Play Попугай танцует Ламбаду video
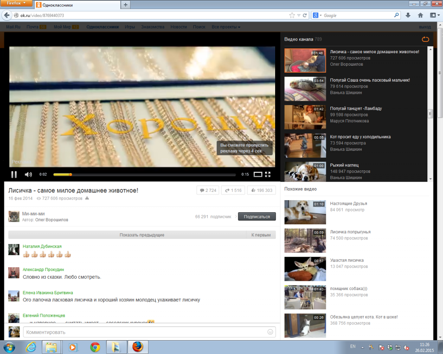The image size is (443, 354). pos(305,117)
